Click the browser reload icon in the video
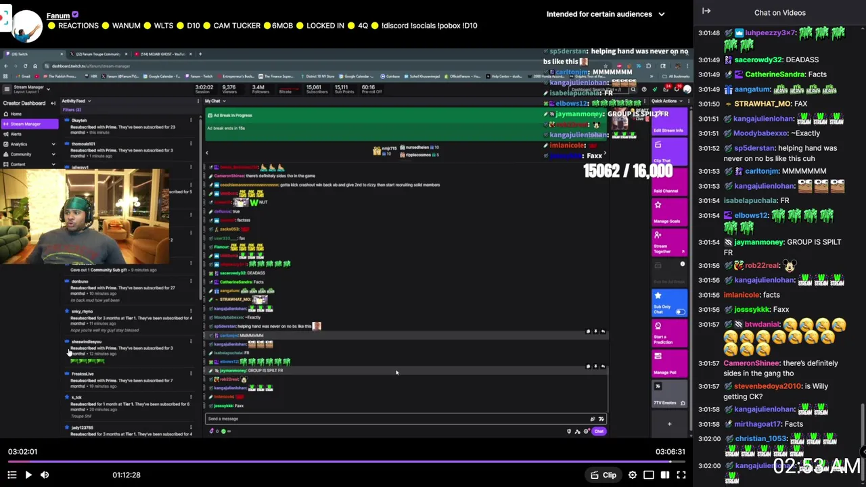This screenshot has height=487, width=866. coord(25,66)
